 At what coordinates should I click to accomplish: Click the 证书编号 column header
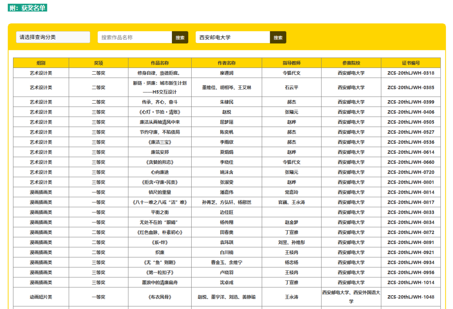pyautogui.click(x=411, y=63)
